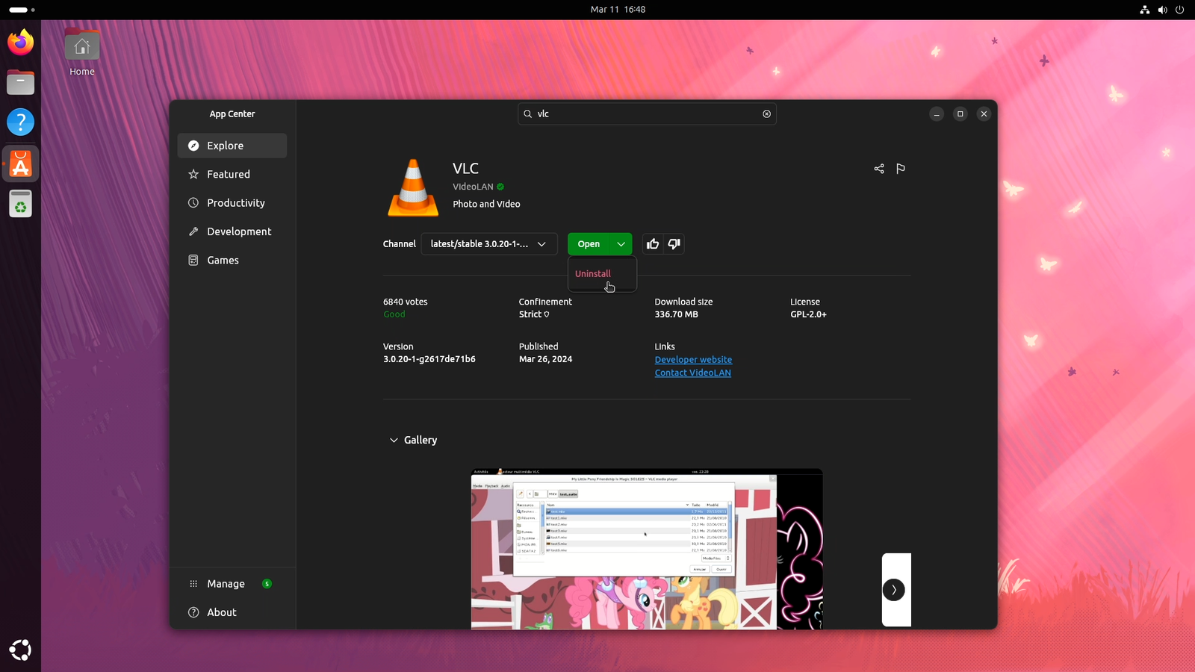The width and height of the screenshot is (1195, 672).
Task: Select Uninstall from the menu
Action: click(x=592, y=273)
